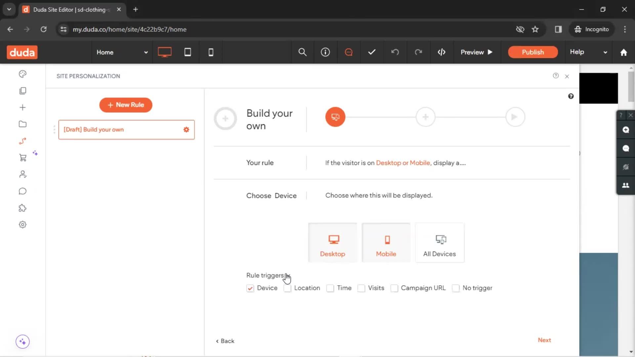Open developer mode code icon
Viewport: 635px width, 357px height.
coord(442,52)
